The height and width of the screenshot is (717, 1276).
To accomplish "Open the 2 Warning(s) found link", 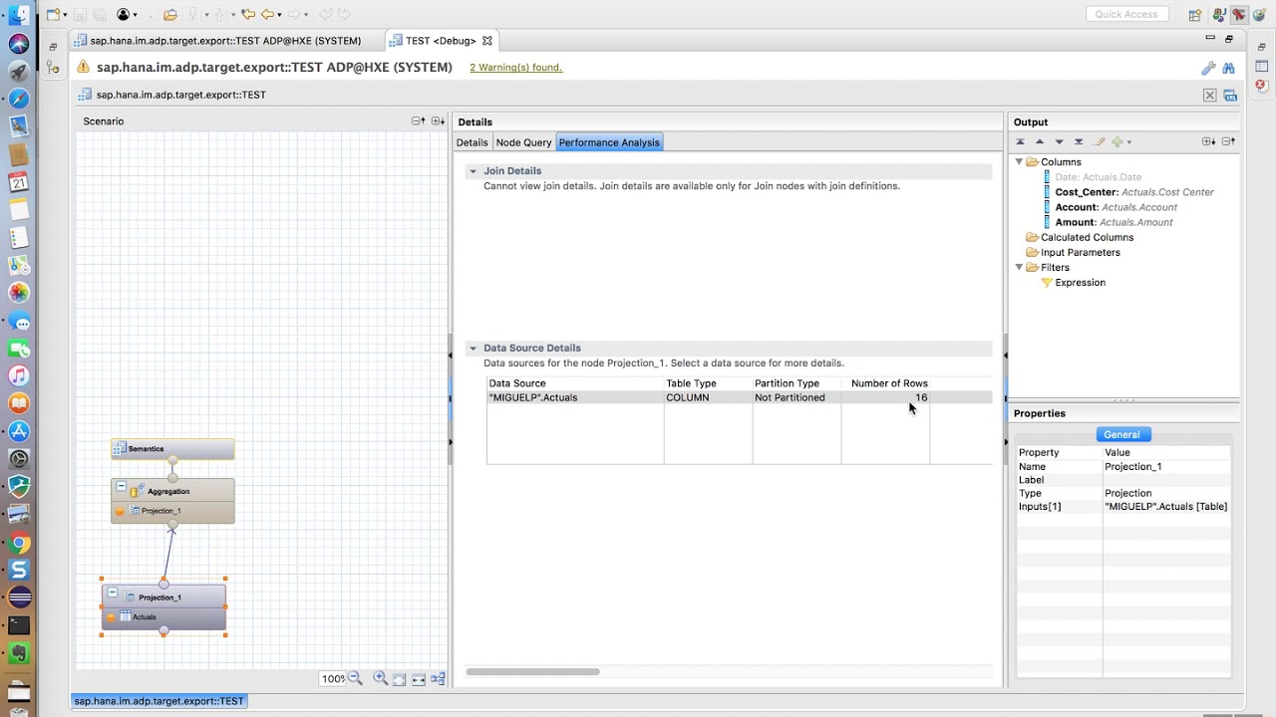I will click(x=515, y=68).
